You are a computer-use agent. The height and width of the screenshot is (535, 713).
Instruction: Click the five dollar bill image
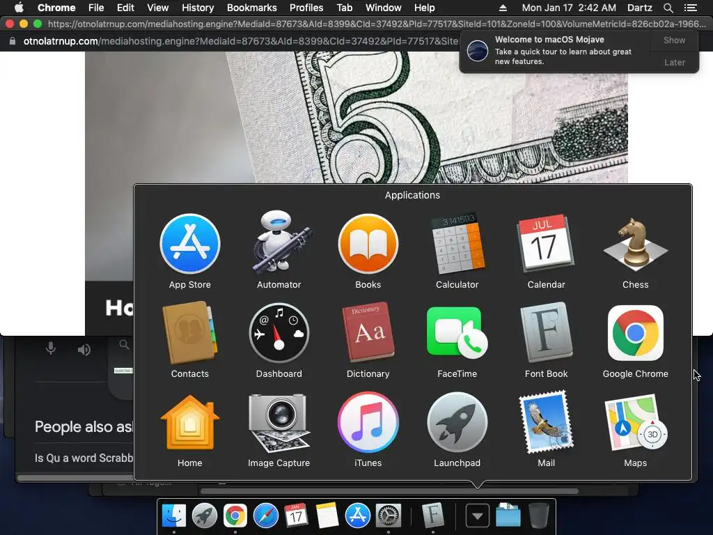pyautogui.click(x=356, y=117)
